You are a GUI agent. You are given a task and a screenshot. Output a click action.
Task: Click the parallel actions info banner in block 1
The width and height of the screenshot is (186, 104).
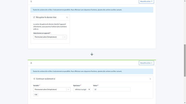[92, 10]
